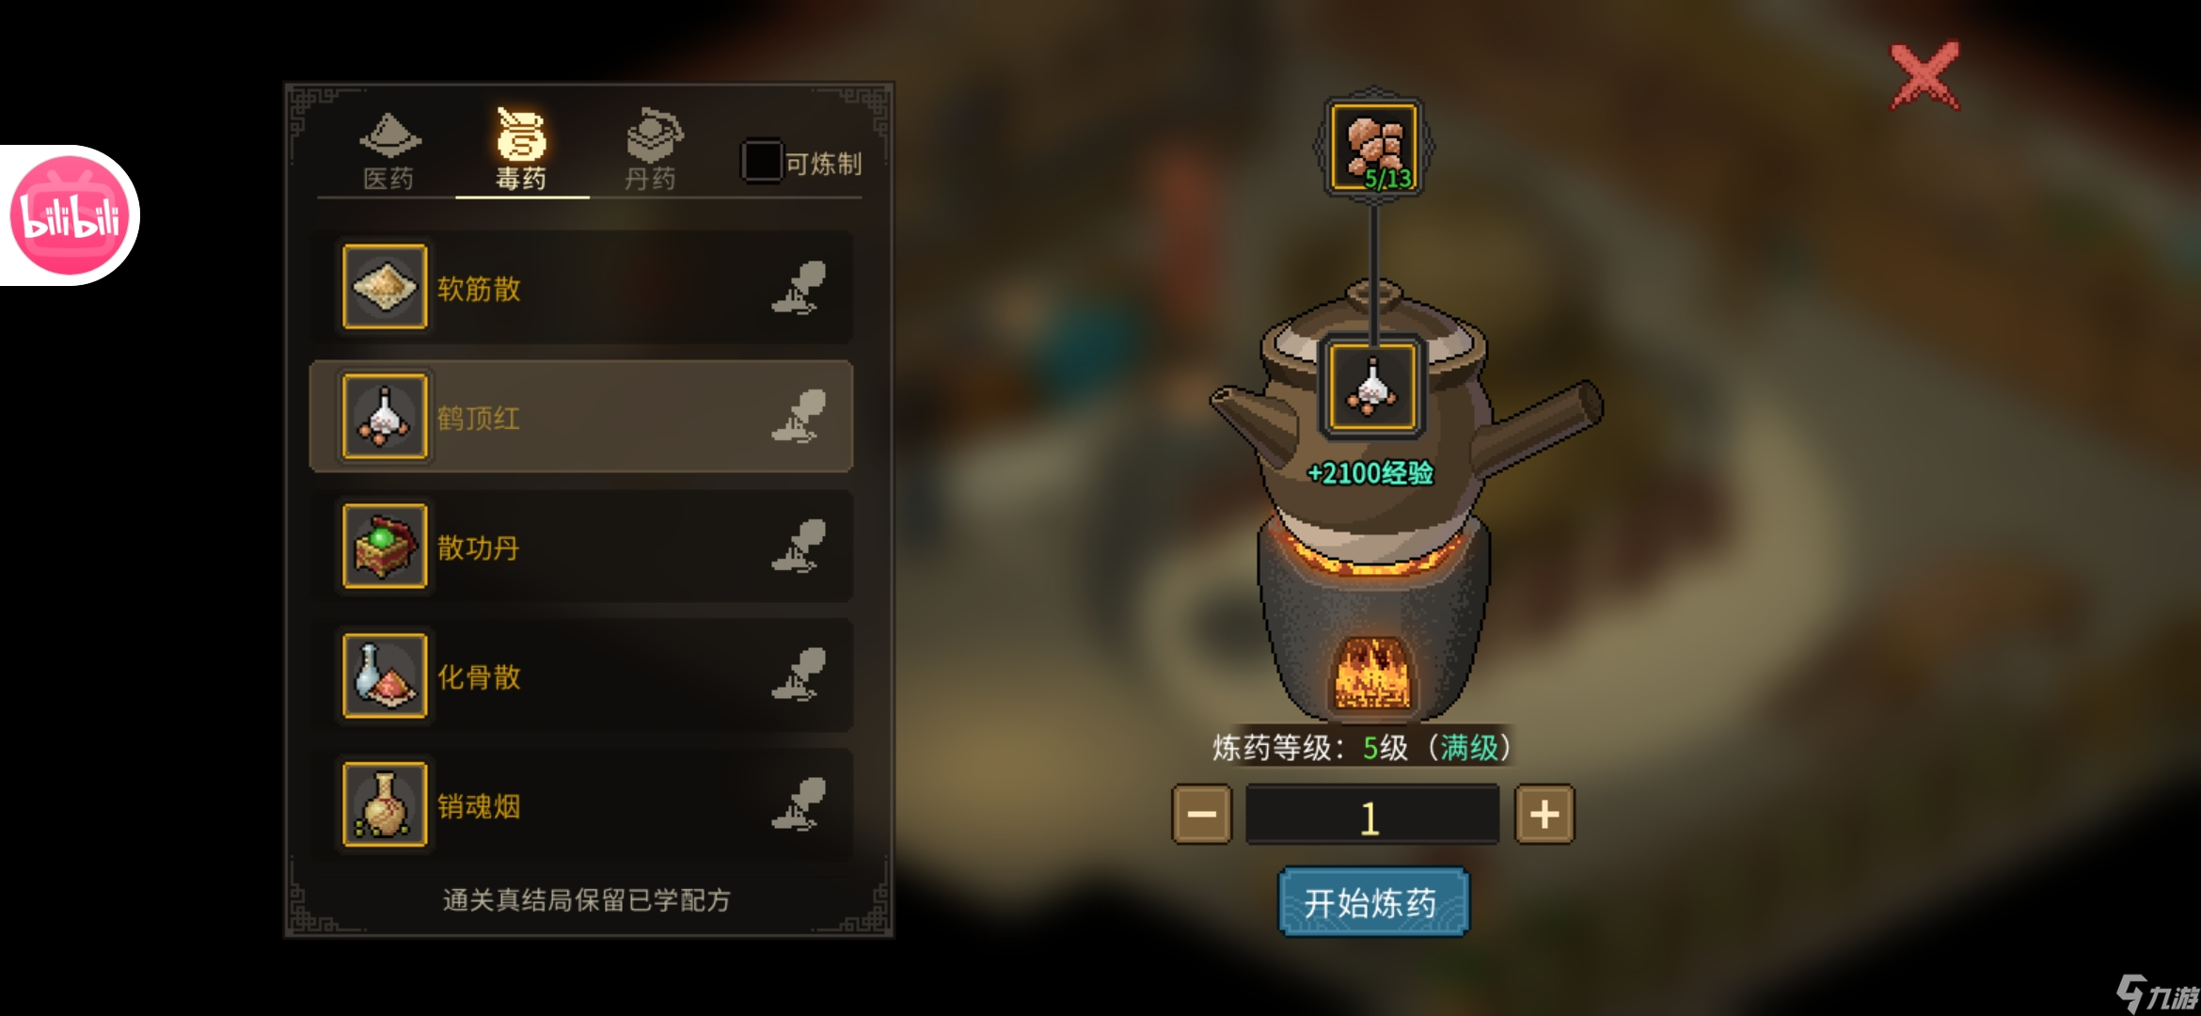Click the mortar icon beside 销魂烟
Screen dimensions: 2201x1016
799,805
